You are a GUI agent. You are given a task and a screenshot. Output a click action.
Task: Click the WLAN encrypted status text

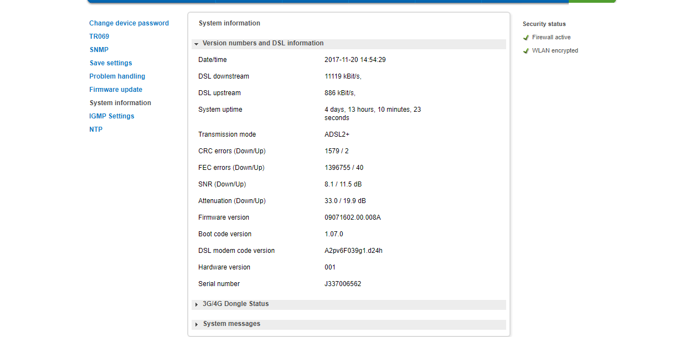point(555,51)
